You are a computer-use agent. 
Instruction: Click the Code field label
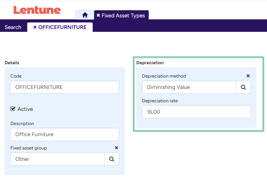coord(16,76)
